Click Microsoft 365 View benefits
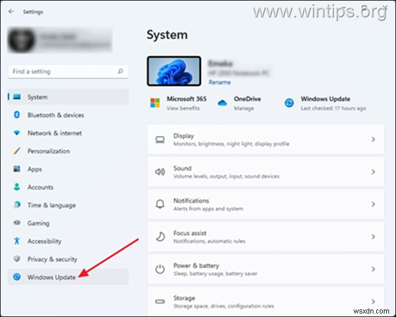Viewport: 396px width, 317px height. (x=183, y=108)
